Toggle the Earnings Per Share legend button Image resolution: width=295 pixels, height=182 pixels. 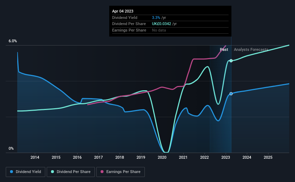121,172
